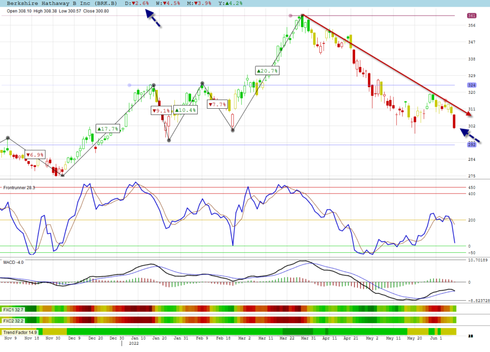Image resolution: width=490 pixels, height=352 pixels.
Task: Click the February 9 high pivot marker
Action: [202, 83]
